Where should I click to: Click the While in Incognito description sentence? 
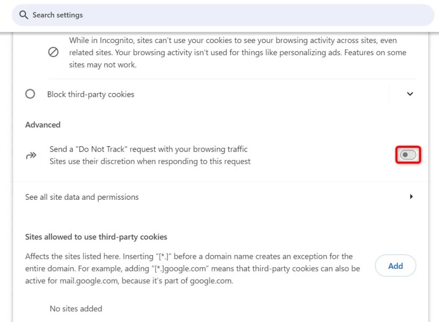(233, 40)
